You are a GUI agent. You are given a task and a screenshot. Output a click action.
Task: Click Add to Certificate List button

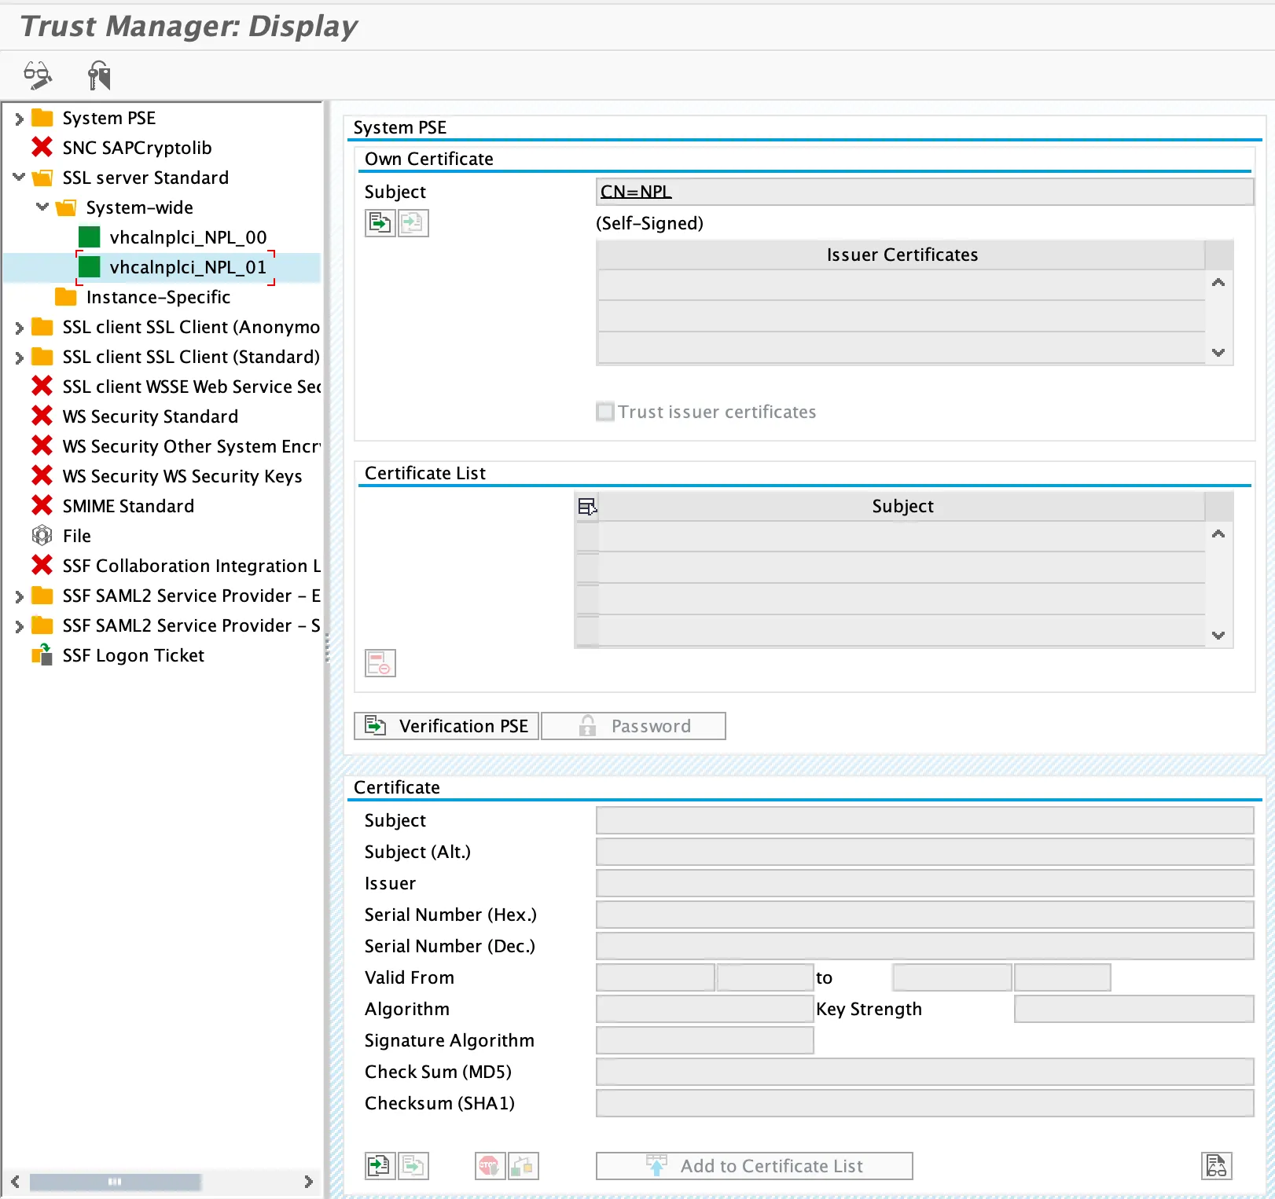coord(754,1166)
